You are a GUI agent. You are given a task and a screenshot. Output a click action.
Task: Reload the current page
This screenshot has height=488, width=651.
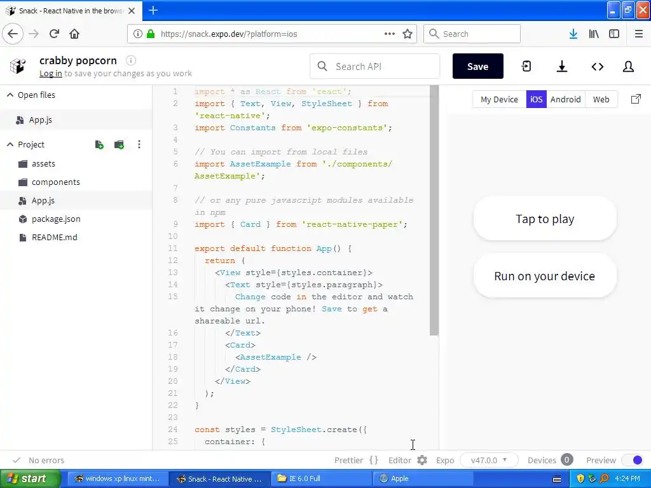tap(54, 34)
